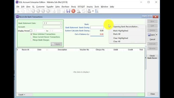
Task: Select Mark All in context menu
Action: tap(128, 34)
